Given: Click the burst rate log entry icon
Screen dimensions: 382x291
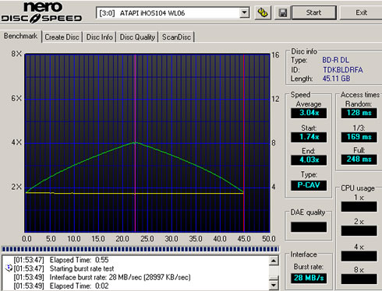Looking at the screenshot, I should coord(9,268).
